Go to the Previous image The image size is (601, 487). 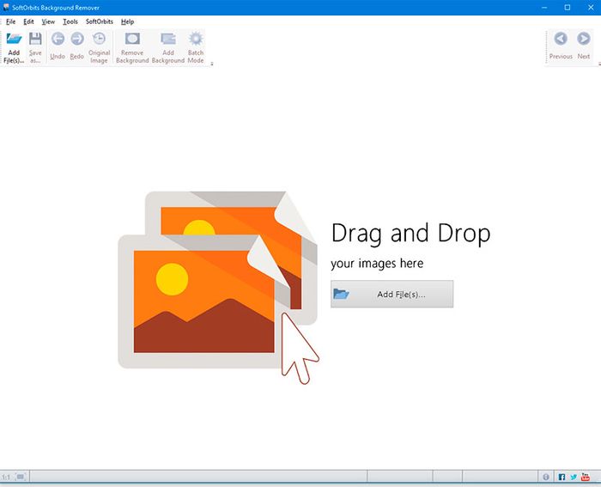pyautogui.click(x=561, y=40)
